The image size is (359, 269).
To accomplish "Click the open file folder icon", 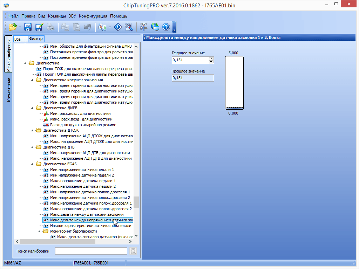I will 13,27.
